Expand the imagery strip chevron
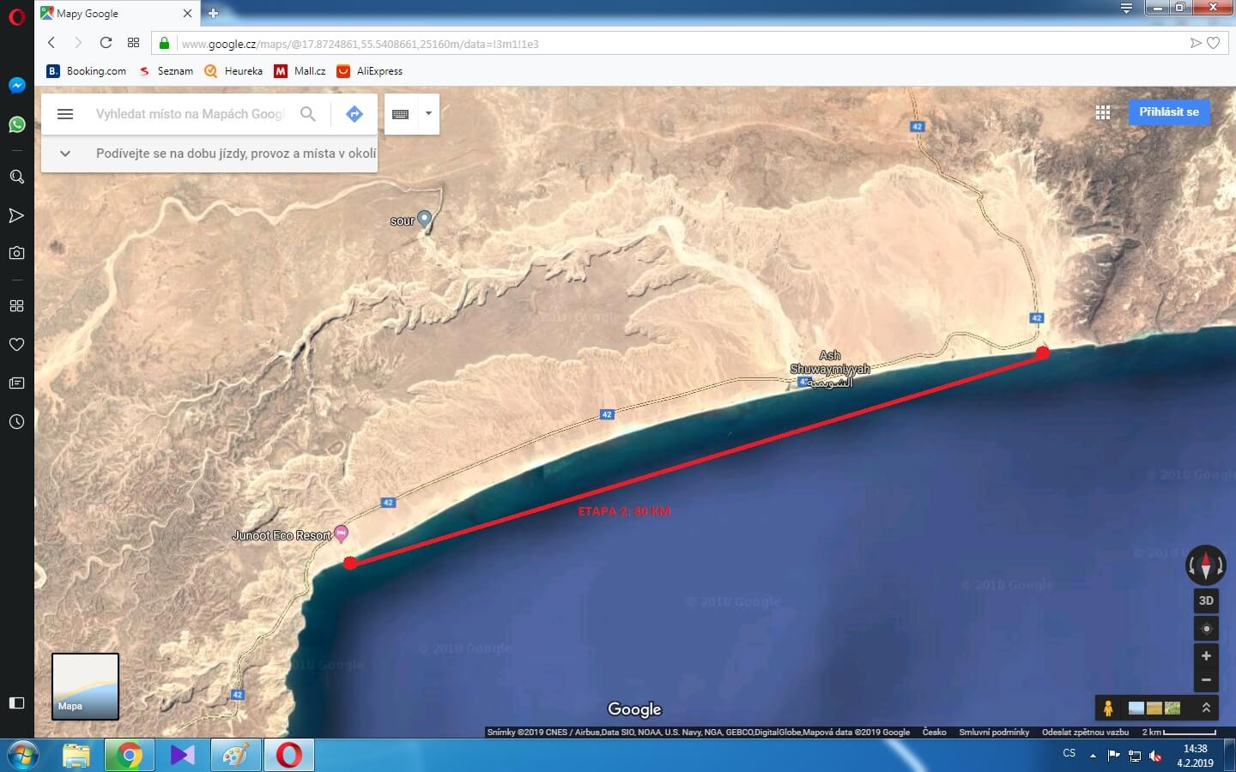Viewport: 1236px width, 772px height. [1206, 708]
